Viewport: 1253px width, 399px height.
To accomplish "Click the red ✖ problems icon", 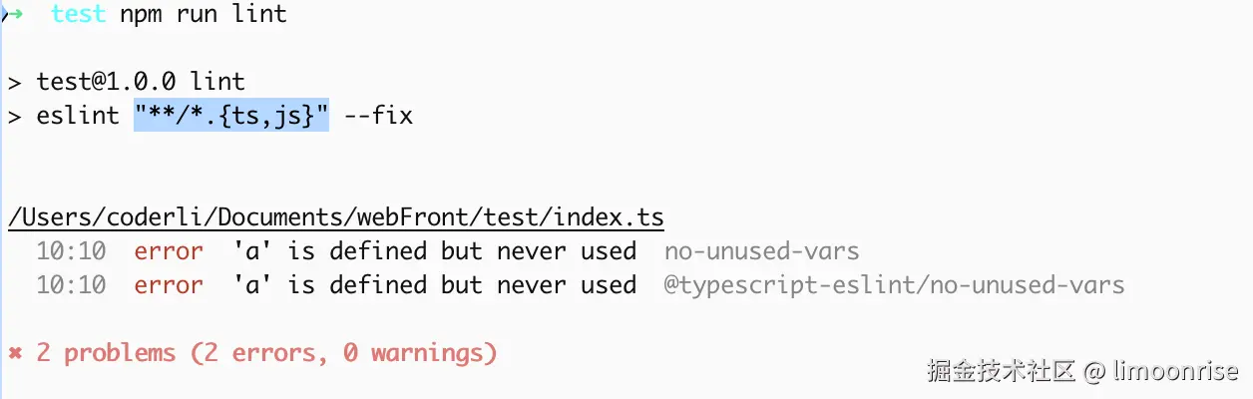I will pos(15,352).
